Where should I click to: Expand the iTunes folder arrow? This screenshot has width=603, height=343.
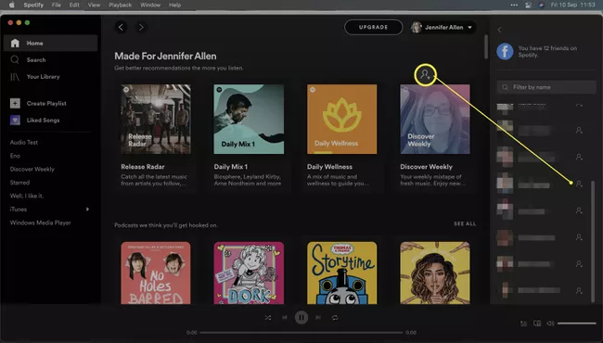88,210
